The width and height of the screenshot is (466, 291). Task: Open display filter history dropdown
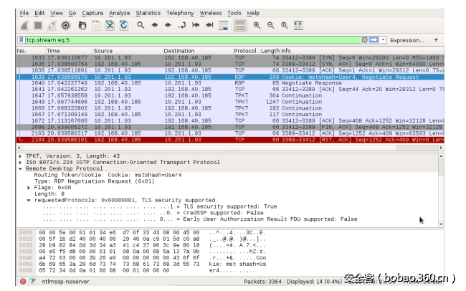tap(383, 40)
